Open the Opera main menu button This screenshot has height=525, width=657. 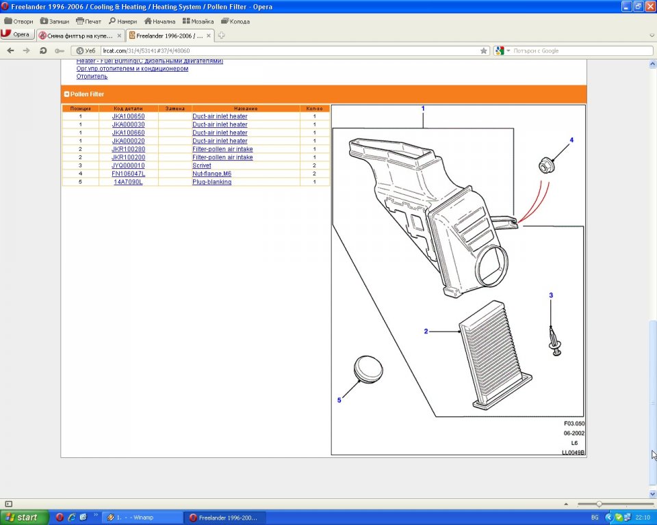click(16, 35)
